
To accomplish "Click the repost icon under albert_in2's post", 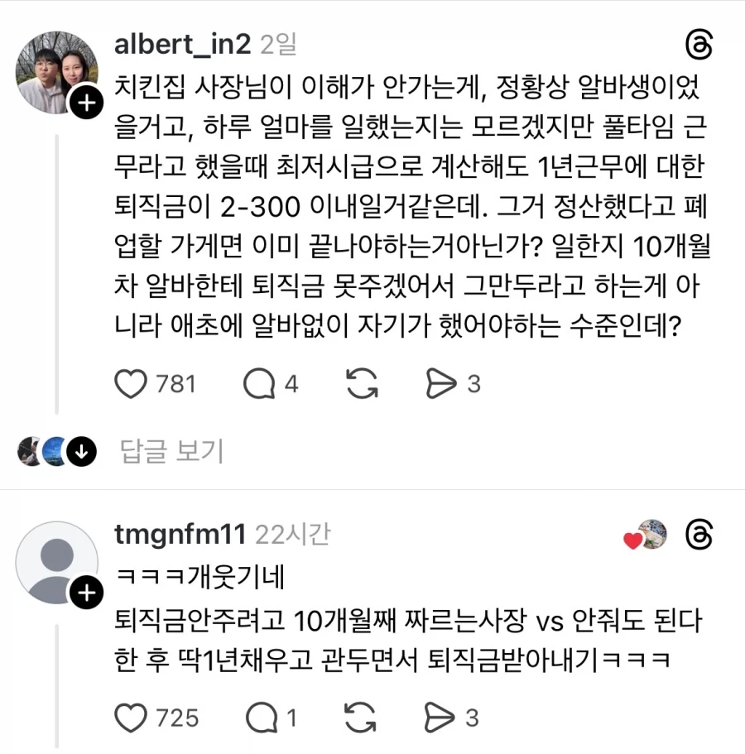I will click(360, 383).
